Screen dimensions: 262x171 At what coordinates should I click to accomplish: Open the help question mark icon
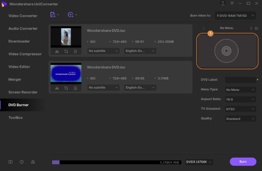pos(22,162)
